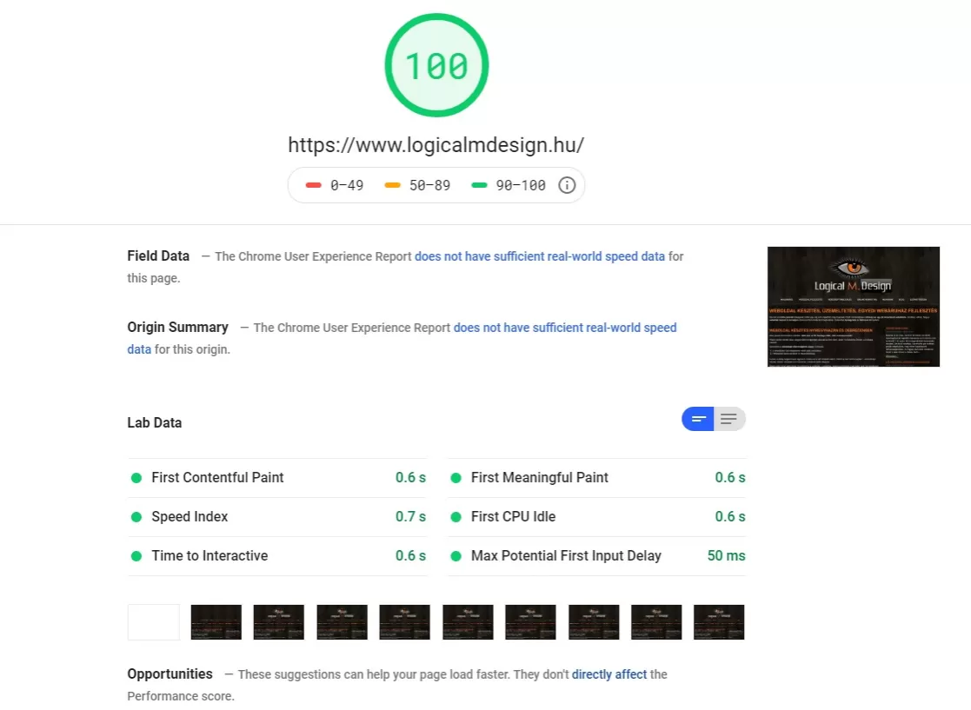
Task: Click the 0.7 s Speed Index value
Action: pos(410,517)
